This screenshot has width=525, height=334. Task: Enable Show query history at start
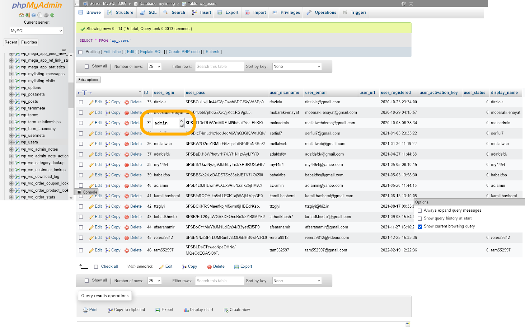pyautogui.click(x=420, y=219)
